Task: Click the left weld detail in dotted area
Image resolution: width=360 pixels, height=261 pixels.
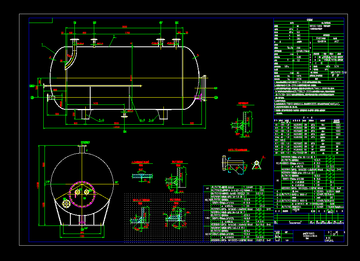Action: [x=140, y=216]
